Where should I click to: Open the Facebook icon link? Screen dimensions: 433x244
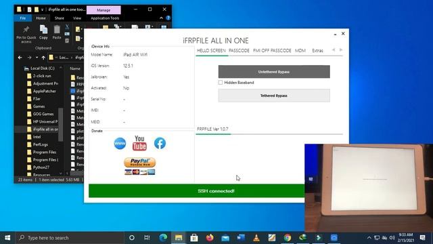point(160,143)
